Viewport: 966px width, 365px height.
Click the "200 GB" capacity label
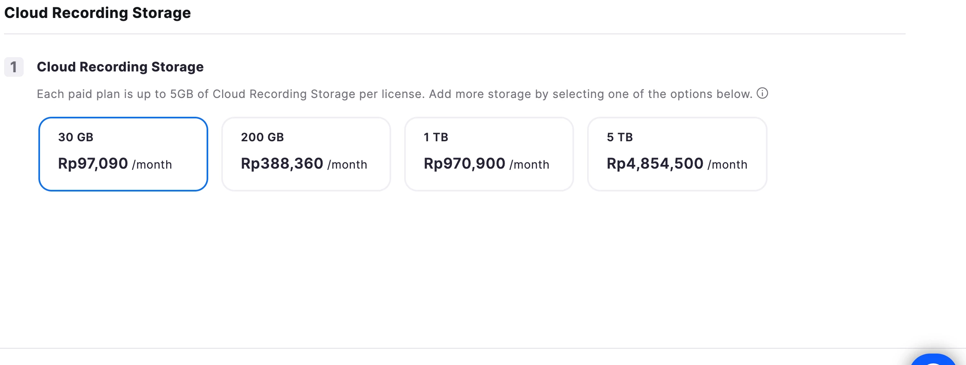click(x=263, y=137)
